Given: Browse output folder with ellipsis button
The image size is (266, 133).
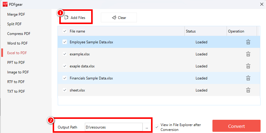Looking at the screenshot, I should click(x=147, y=127).
